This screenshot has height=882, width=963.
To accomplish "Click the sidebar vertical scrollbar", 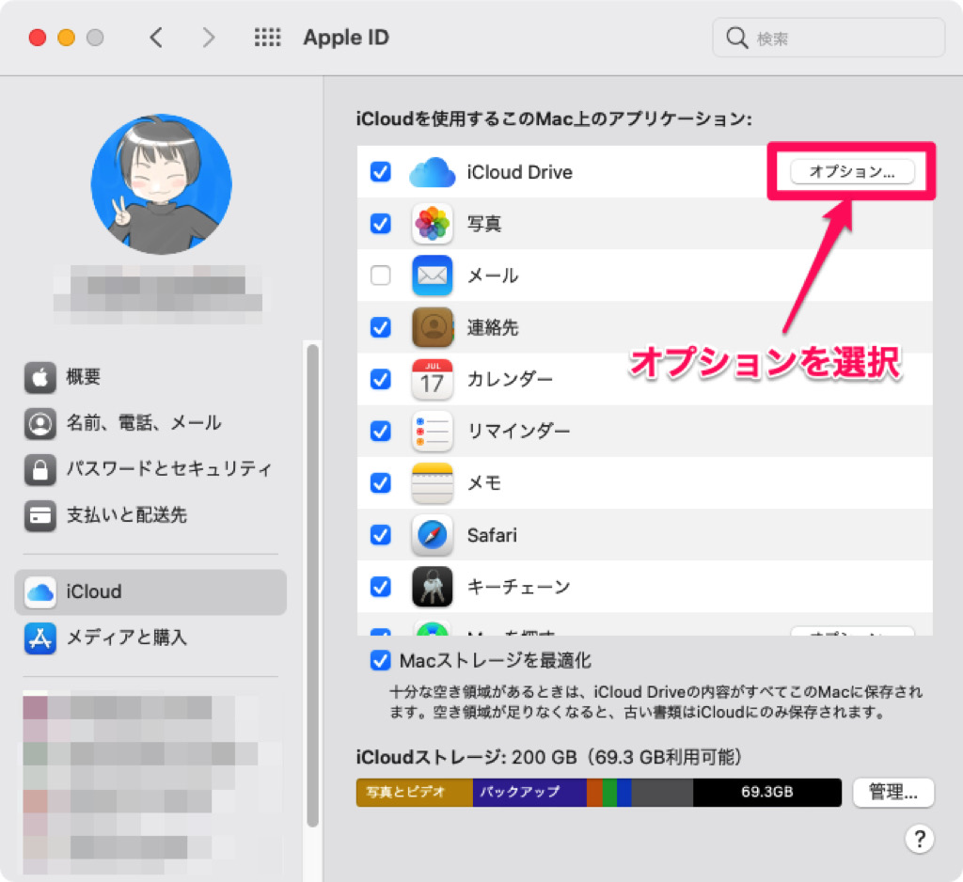I will pyautogui.click(x=312, y=586).
